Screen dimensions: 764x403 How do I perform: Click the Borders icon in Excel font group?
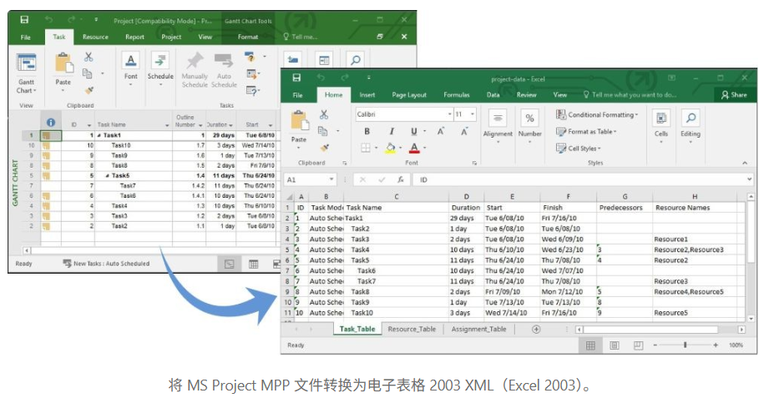tap(366, 148)
